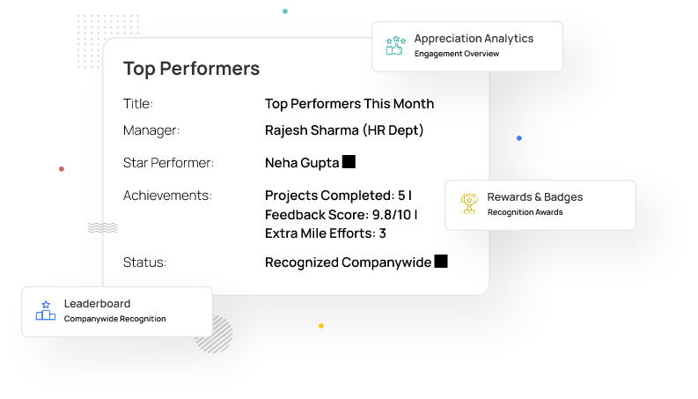Screen dimensions: 698x399
Task: Click the Appreciation Analytics thumbs-up stars icon
Action: [x=396, y=46]
